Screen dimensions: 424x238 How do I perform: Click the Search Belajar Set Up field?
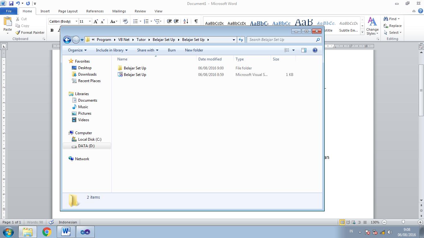point(284,40)
